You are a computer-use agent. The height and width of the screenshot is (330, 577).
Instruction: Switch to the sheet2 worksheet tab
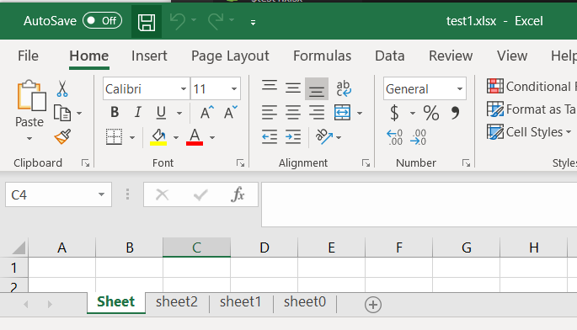pyautogui.click(x=177, y=302)
